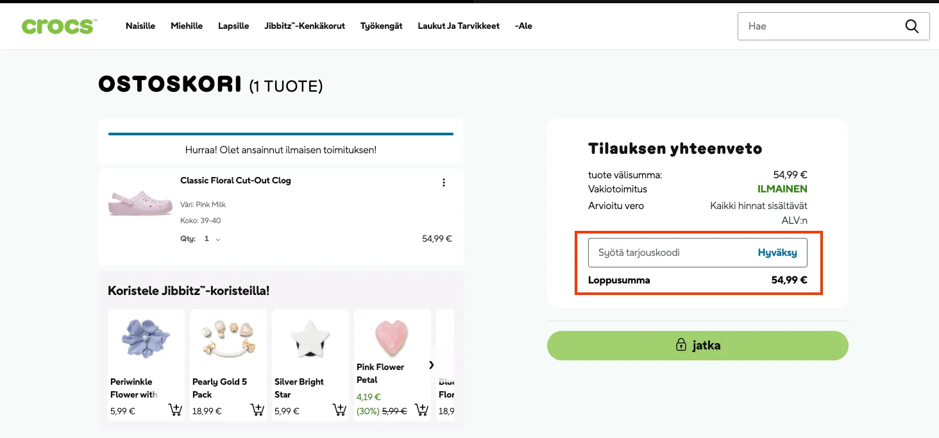Click the Silver Bright Star image

310,337
